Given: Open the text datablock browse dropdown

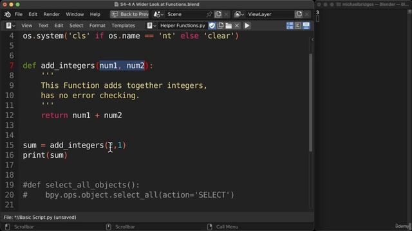Looking at the screenshot, I should tap(151, 26).
